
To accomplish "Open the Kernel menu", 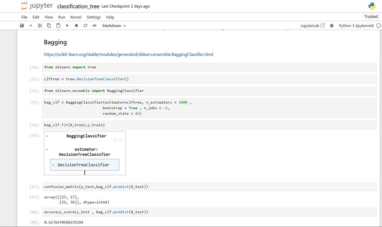I will (76, 17).
